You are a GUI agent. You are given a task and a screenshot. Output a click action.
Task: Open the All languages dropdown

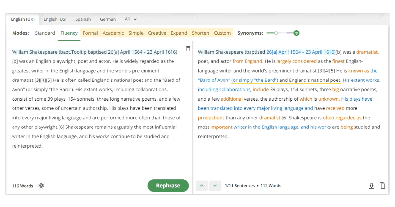131,19
